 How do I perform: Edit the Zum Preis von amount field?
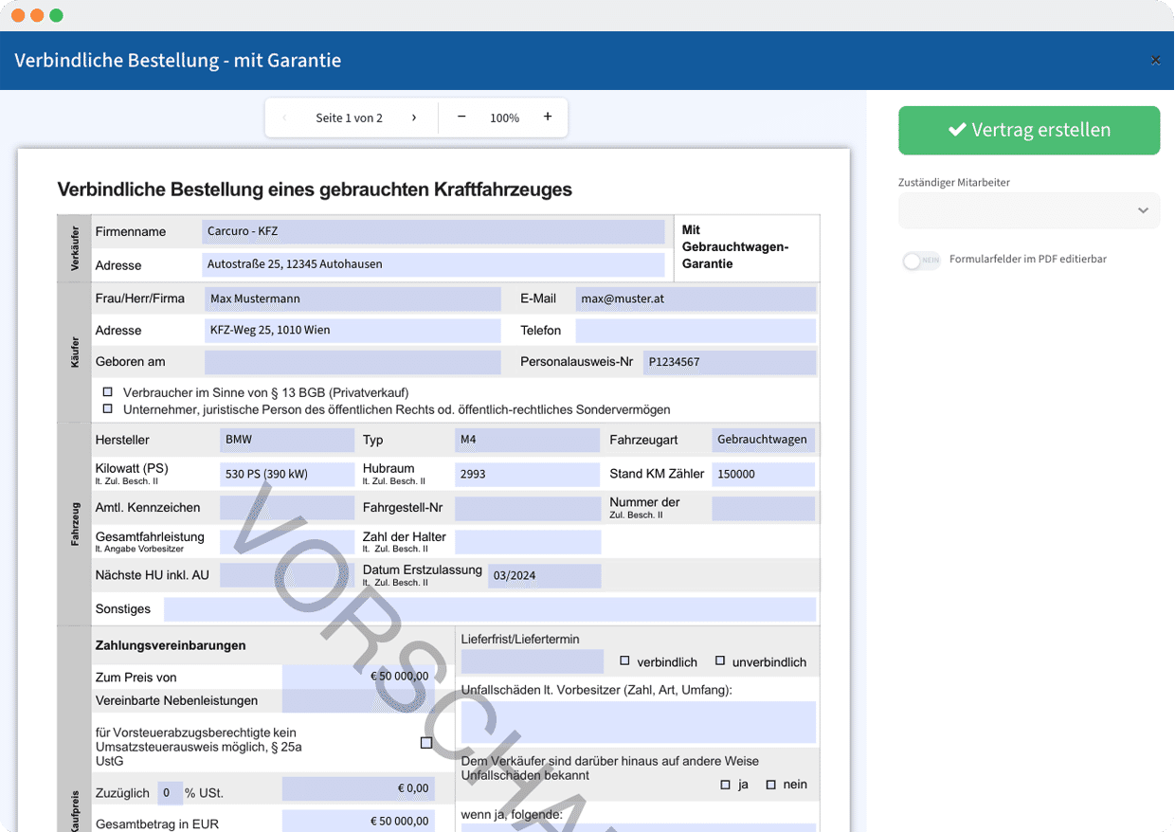pos(357,677)
